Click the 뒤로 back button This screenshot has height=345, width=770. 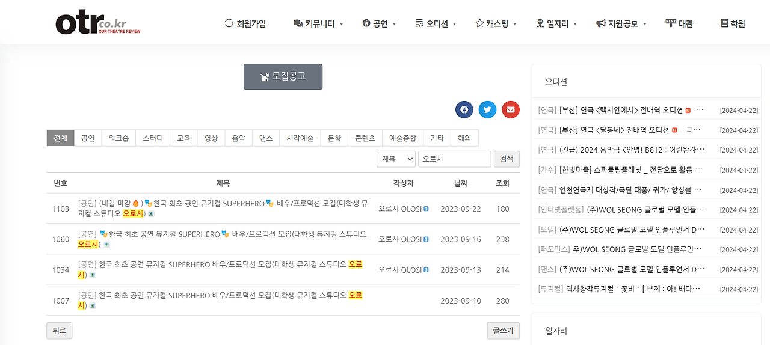coord(59,331)
